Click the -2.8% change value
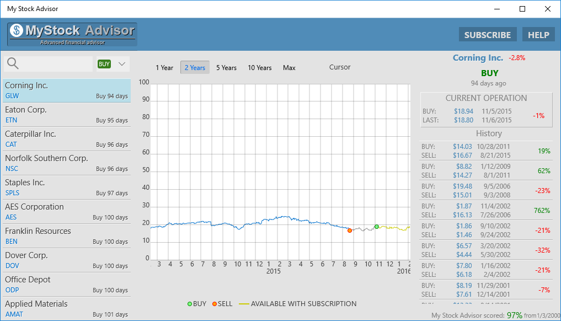This screenshot has height=321, width=561. [517, 58]
